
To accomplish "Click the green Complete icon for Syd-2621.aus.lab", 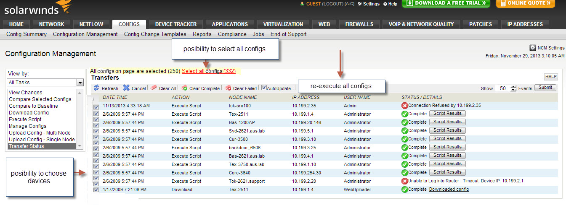I will coord(405,131).
